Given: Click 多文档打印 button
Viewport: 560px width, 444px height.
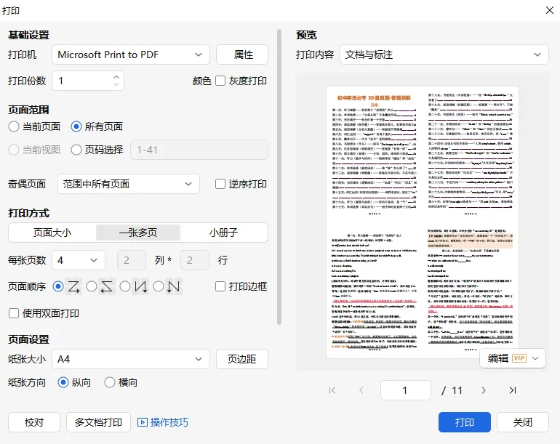Looking at the screenshot, I should click(x=99, y=422).
